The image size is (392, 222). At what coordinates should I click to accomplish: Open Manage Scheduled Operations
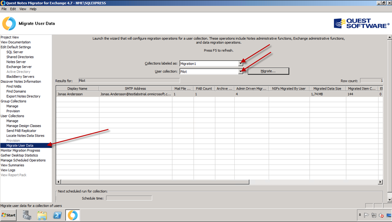coord(23,160)
